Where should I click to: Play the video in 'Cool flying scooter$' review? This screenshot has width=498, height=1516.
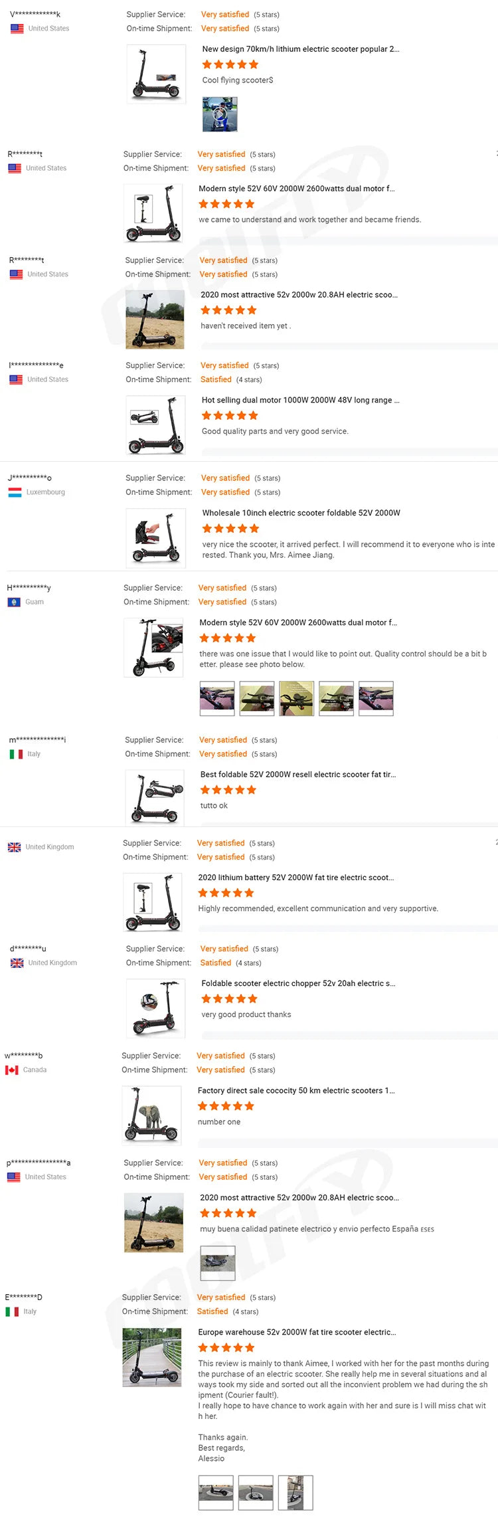(220, 114)
